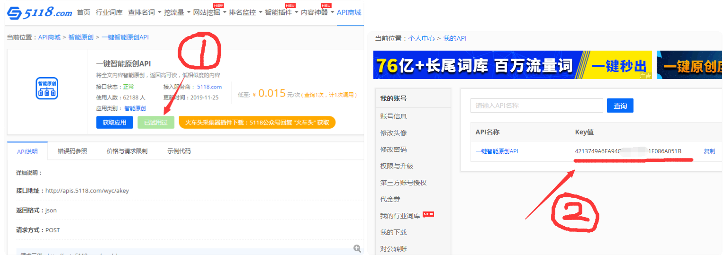
Task: Open the 76亿+长尾词库 banner ad
Action: 513,65
